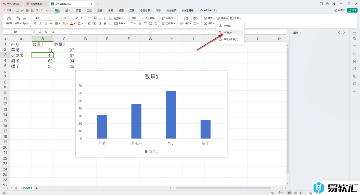
Task: Click the 求和 sum button
Action: 210,24
